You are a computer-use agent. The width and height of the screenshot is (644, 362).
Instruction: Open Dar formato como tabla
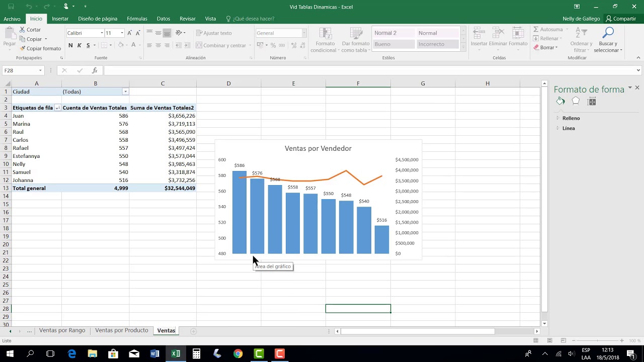pyautogui.click(x=355, y=40)
